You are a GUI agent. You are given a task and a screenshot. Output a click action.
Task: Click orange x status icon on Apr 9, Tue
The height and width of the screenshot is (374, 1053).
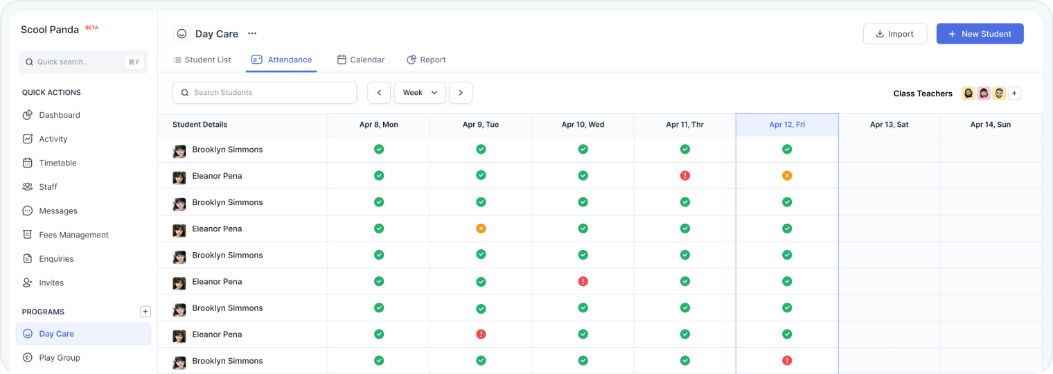[x=481, y=229]
